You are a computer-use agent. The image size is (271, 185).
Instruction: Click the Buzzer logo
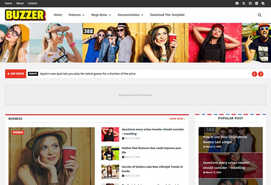coord(25,15)
